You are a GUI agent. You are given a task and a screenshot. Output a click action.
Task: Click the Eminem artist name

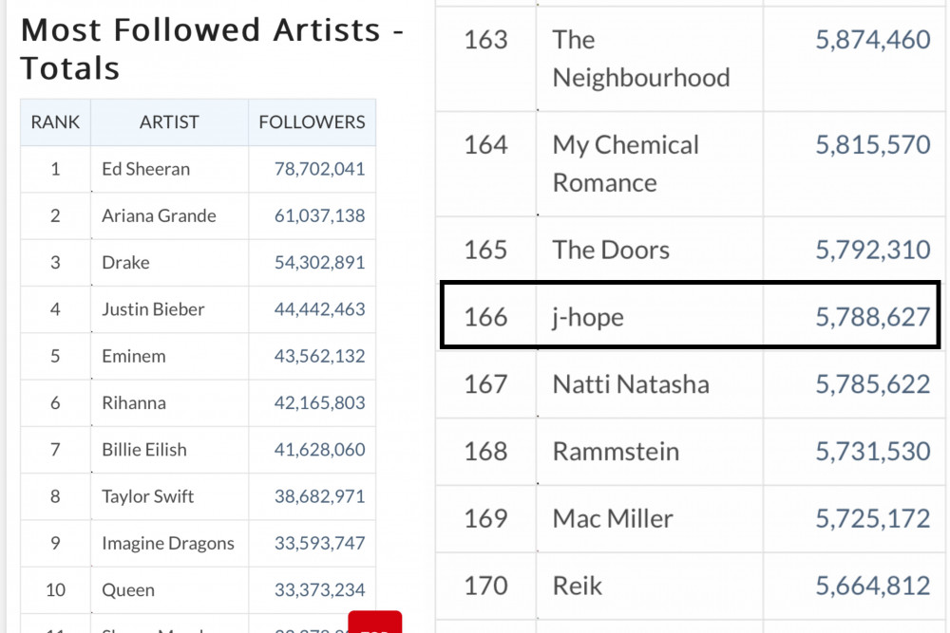133,356
